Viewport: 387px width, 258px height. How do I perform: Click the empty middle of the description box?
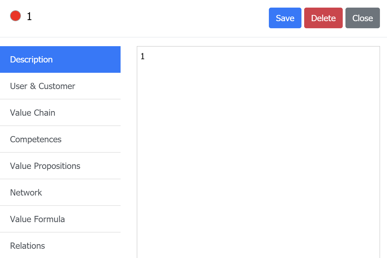click(x=258, y=152)
